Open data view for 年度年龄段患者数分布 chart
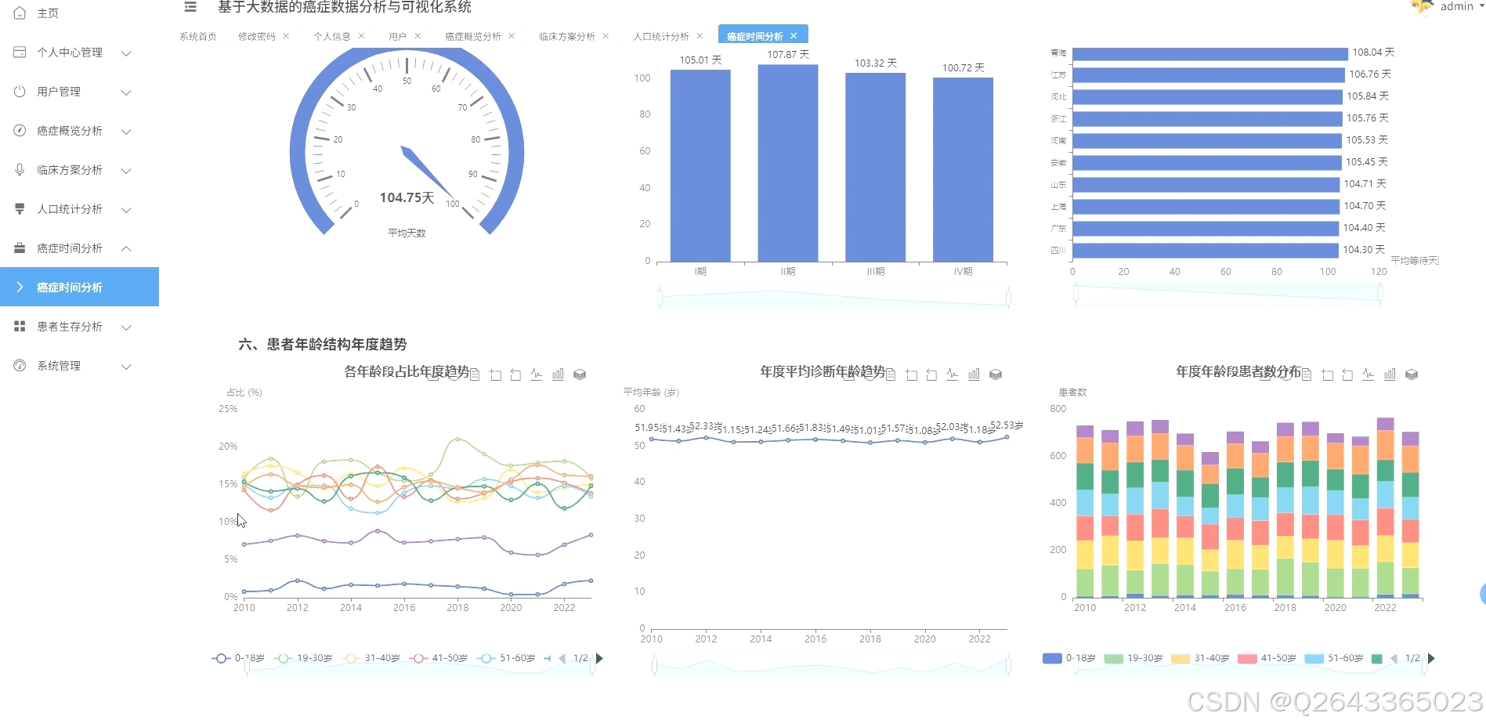The height and width of the screenshot is (727, 1486). point(1307,374)
